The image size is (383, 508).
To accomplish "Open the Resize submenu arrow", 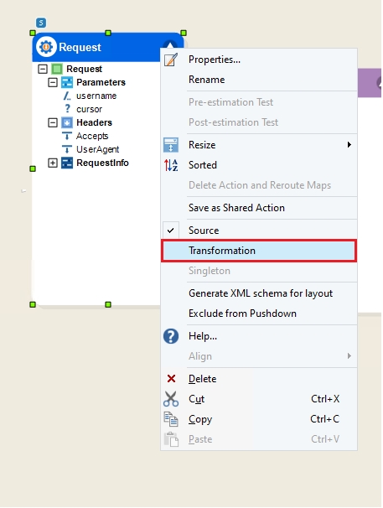I will [349, 144].
